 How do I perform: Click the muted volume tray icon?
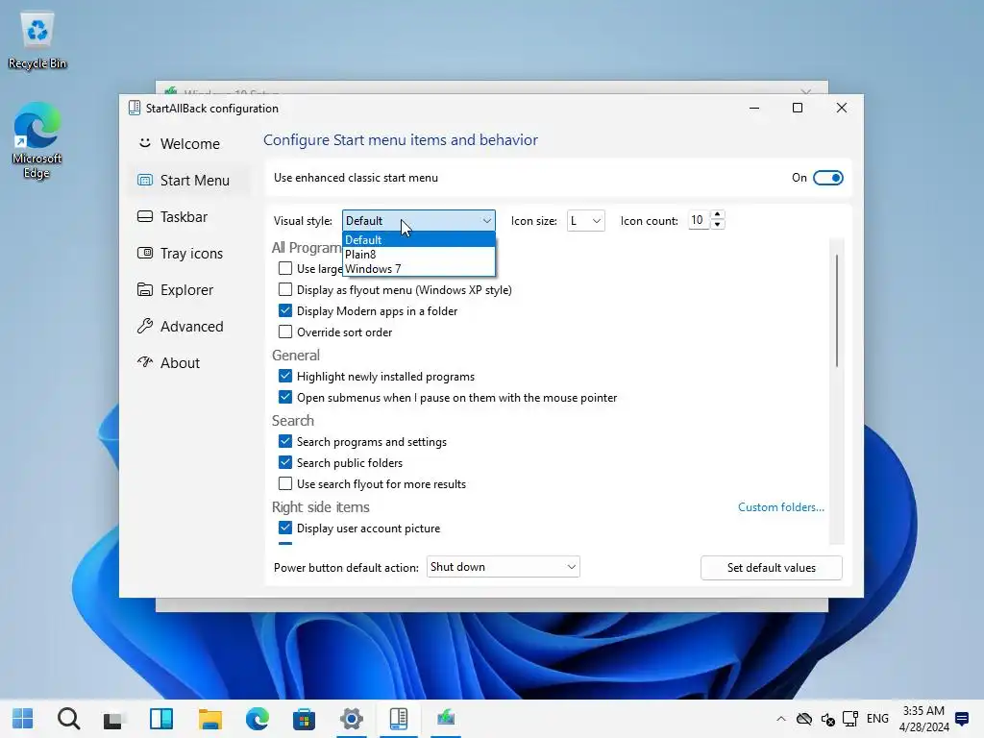click(827, 719)
